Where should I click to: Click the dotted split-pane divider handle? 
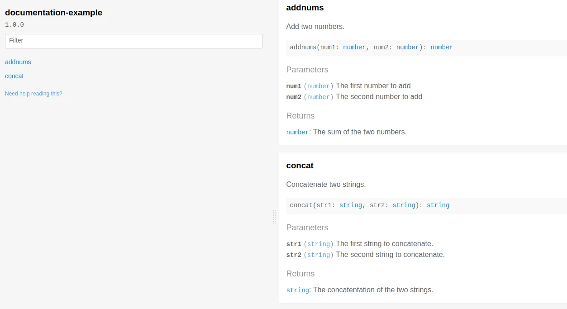[x=274, y=217]
